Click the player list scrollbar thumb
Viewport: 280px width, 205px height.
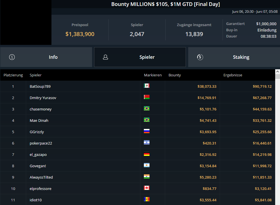pyautogui.click(x=277, y=77)
